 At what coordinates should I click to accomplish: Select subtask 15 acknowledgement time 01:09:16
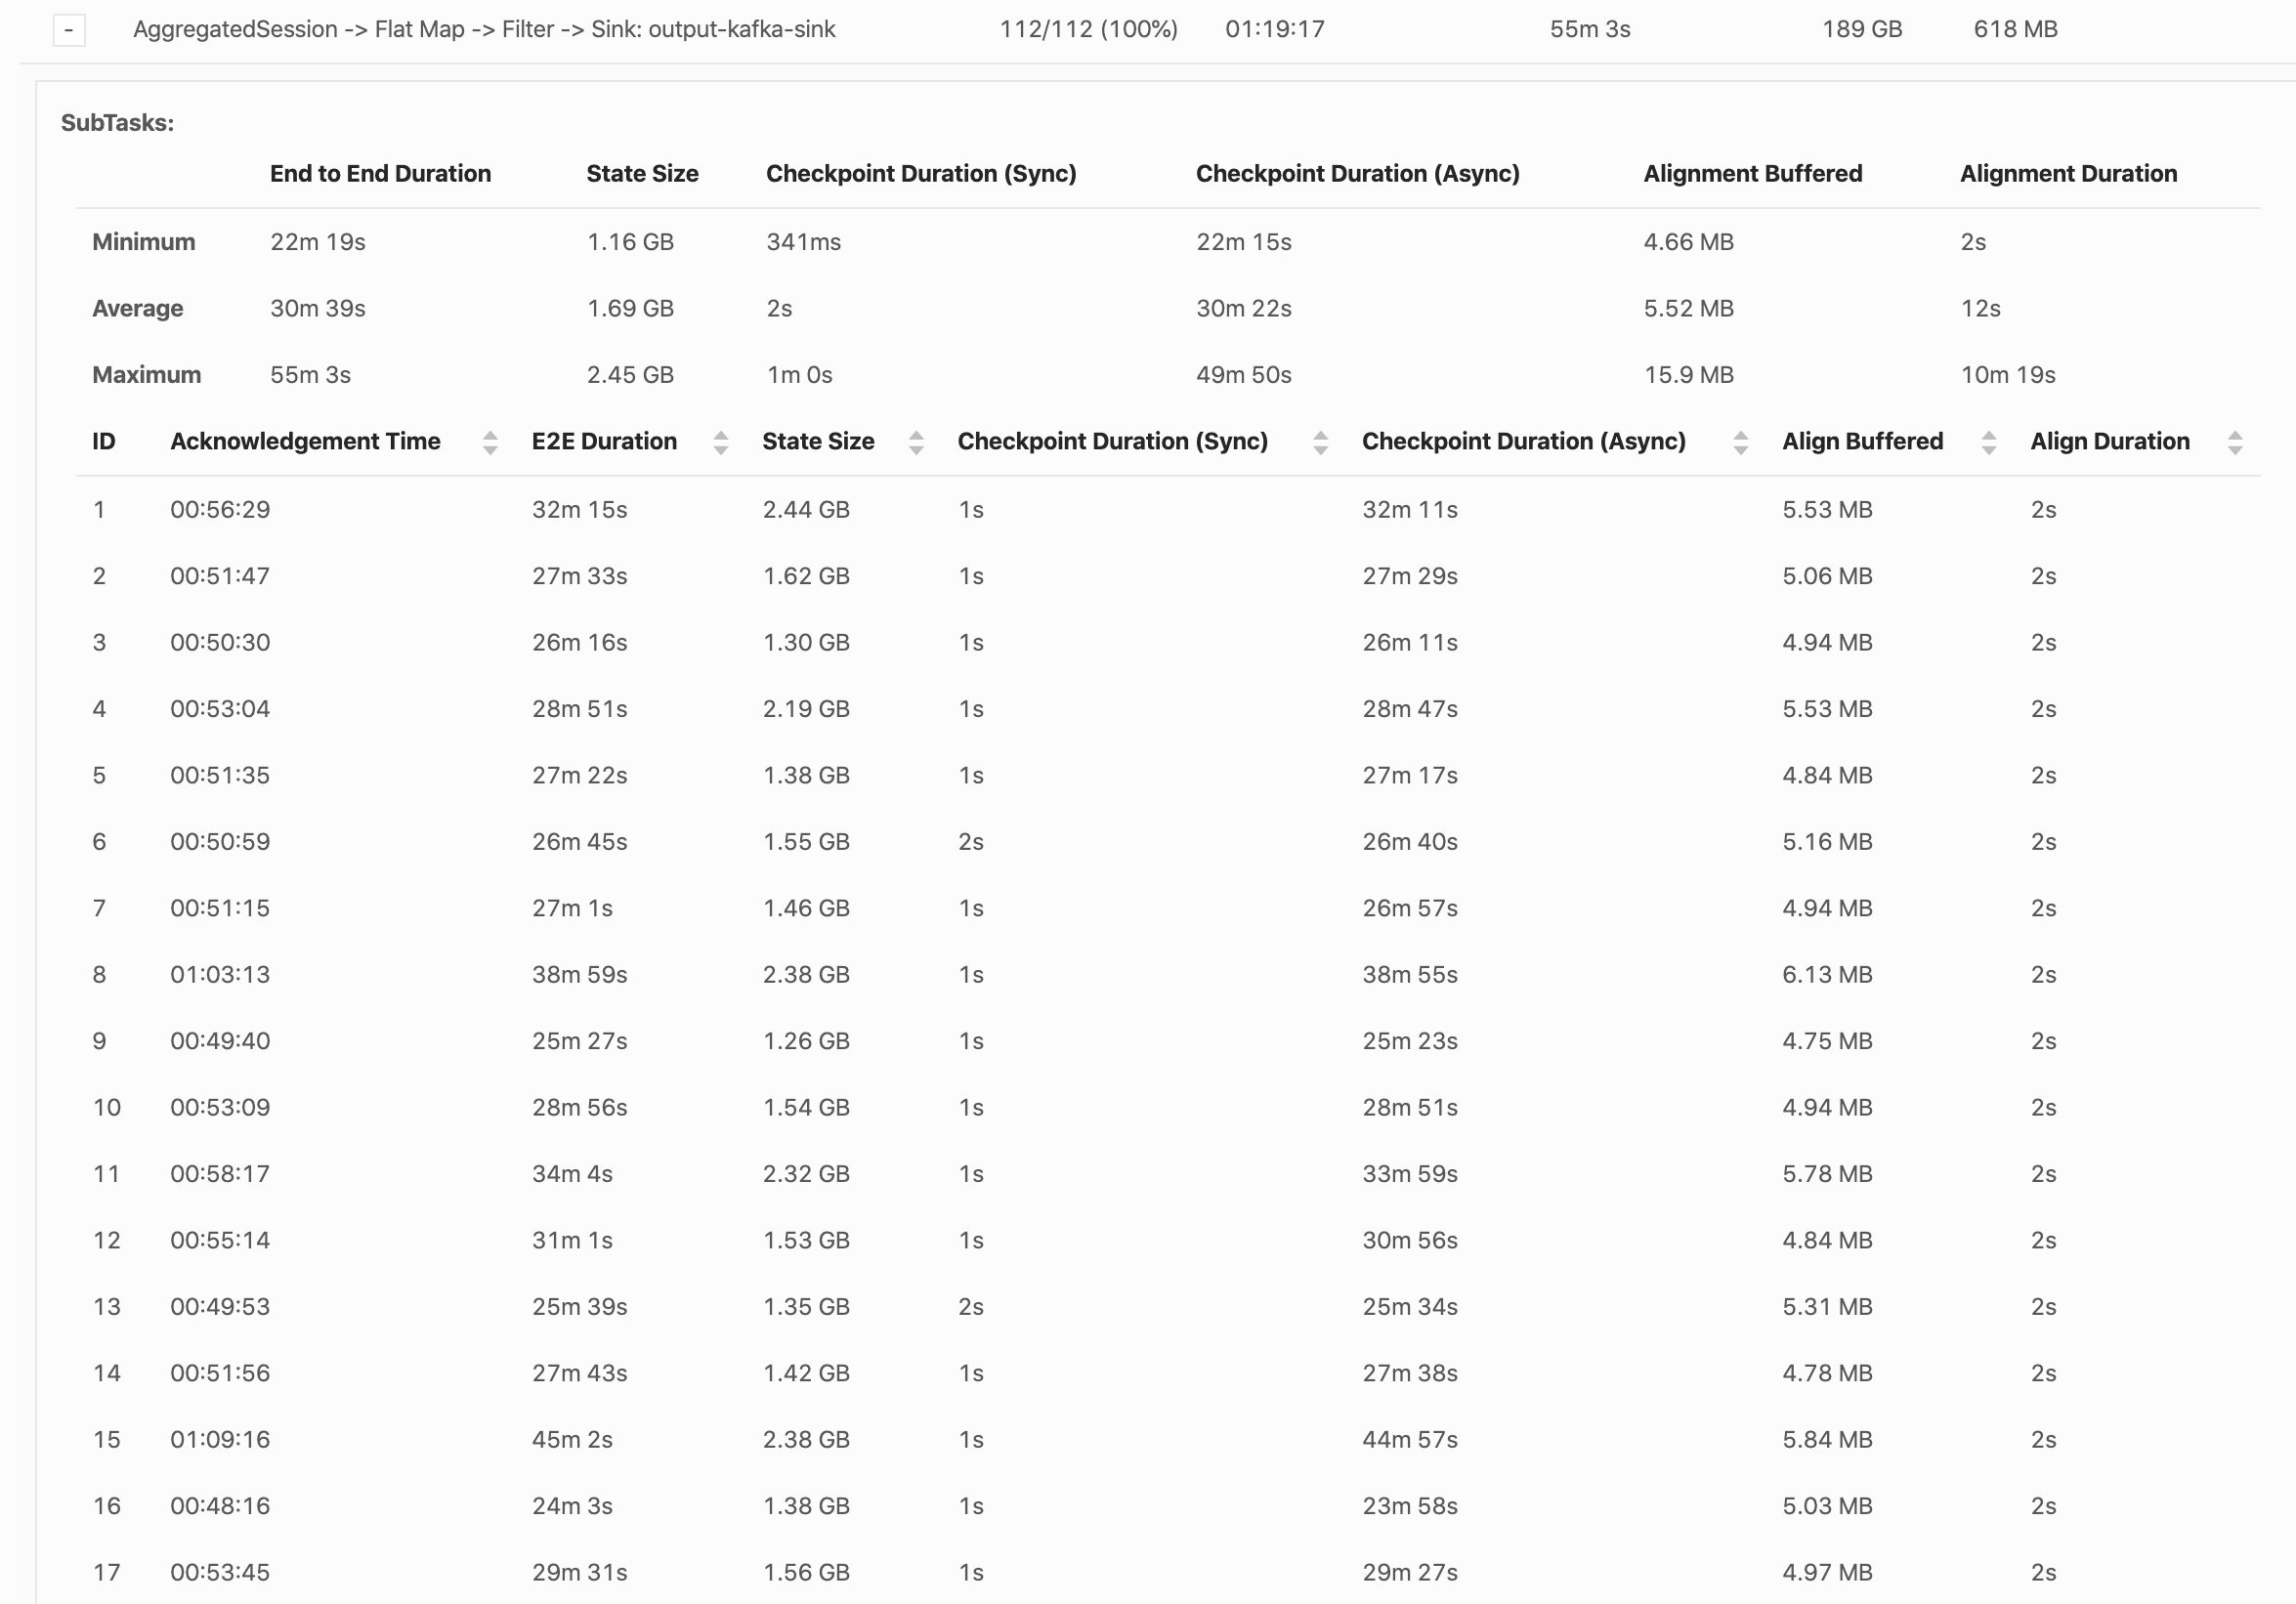(220, 1439)
